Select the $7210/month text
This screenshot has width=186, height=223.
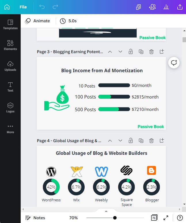(x=145, y=109)
